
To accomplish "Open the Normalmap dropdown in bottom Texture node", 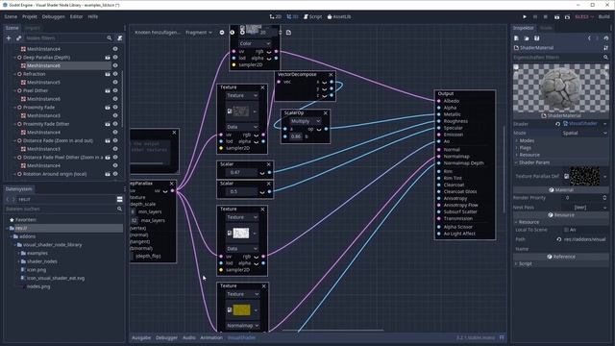I will 242,326.
